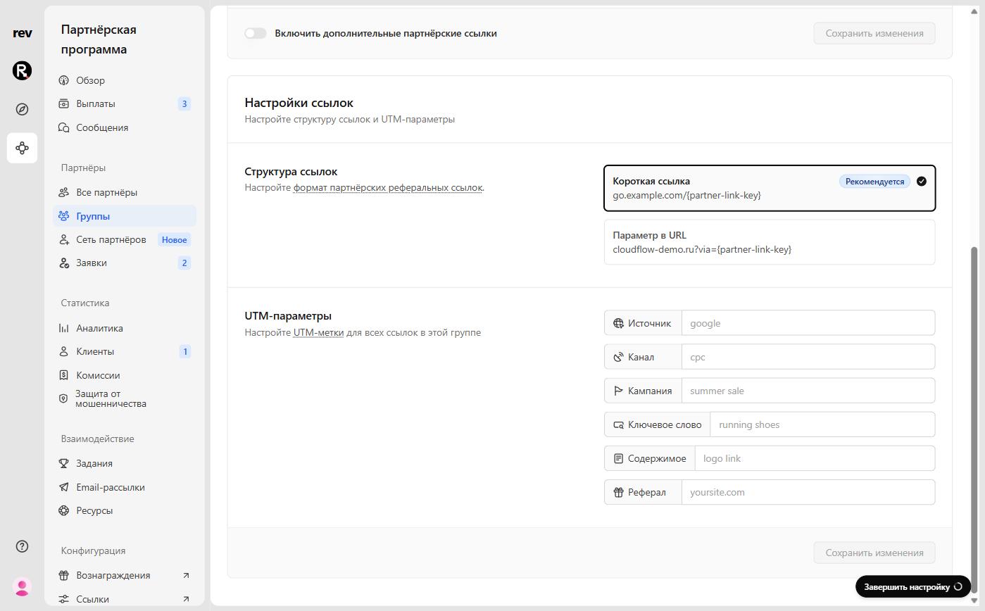Open the compass explore icon
Image resolution: width=985 pixels, height=611 pixels.
point(22,109)
